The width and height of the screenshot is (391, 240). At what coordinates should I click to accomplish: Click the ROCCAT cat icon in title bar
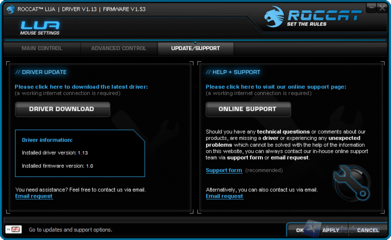tap(10, 9)
